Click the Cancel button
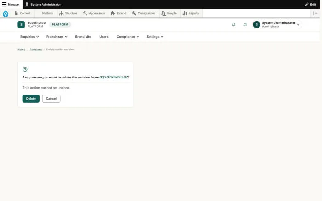The image size is (322, 201). [51, 99]
